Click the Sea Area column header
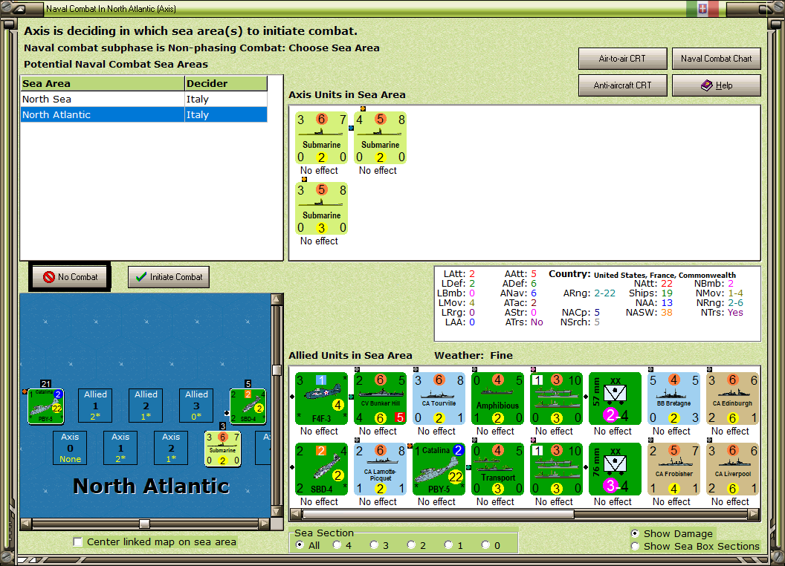The height and width of the screenshot is (566, 785). point(103,84)
